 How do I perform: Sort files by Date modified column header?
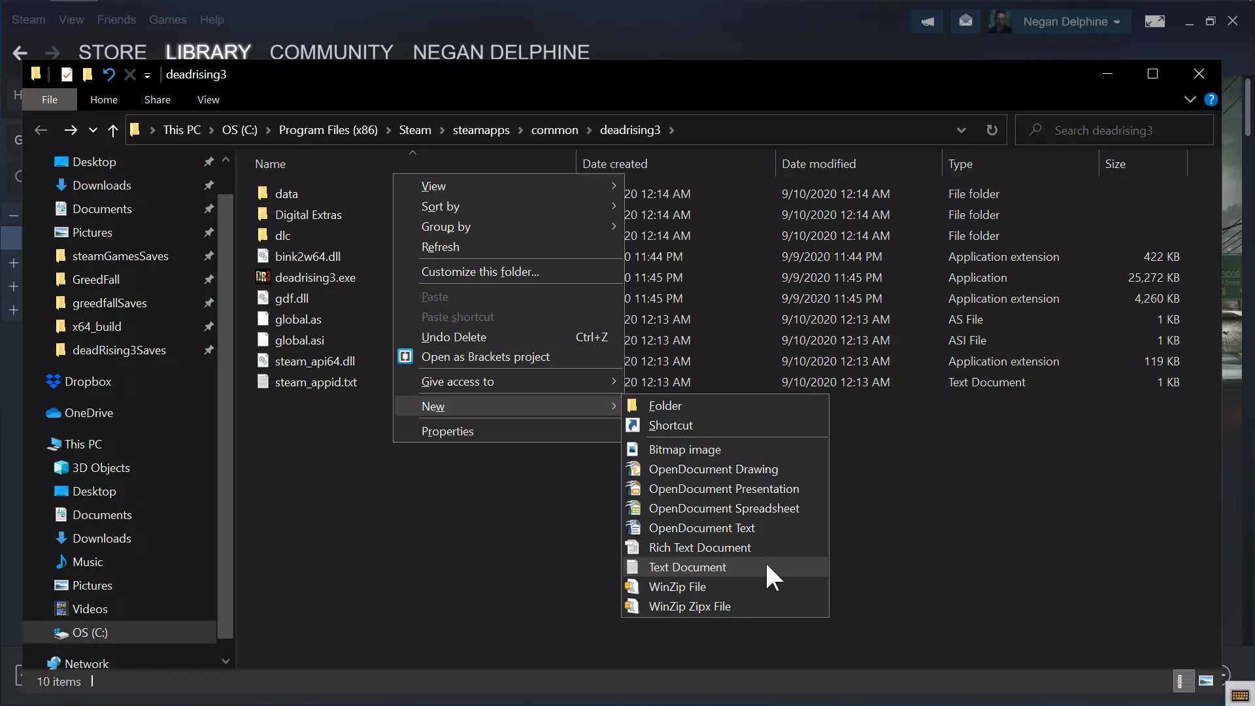[818, 164]
